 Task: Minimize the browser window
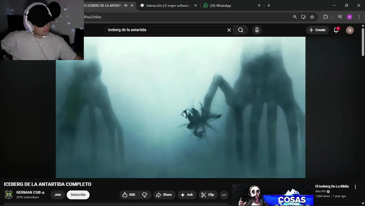[x=334, y=5]
